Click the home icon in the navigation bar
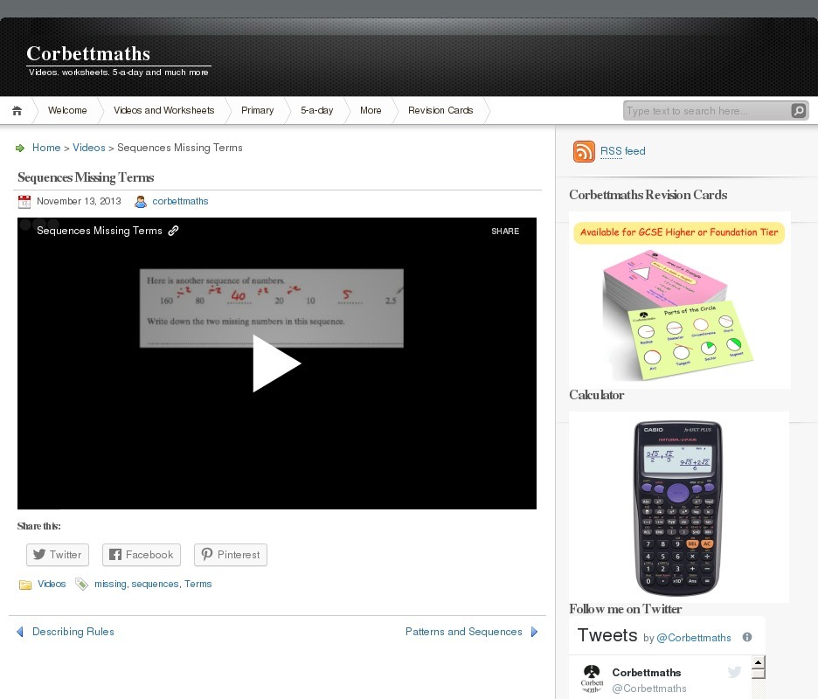818x699 pixels. [17, 110]
